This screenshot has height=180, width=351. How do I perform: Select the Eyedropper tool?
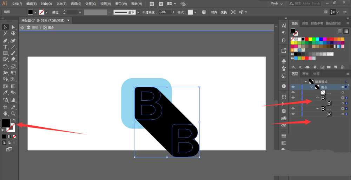(x=5, y=93)
